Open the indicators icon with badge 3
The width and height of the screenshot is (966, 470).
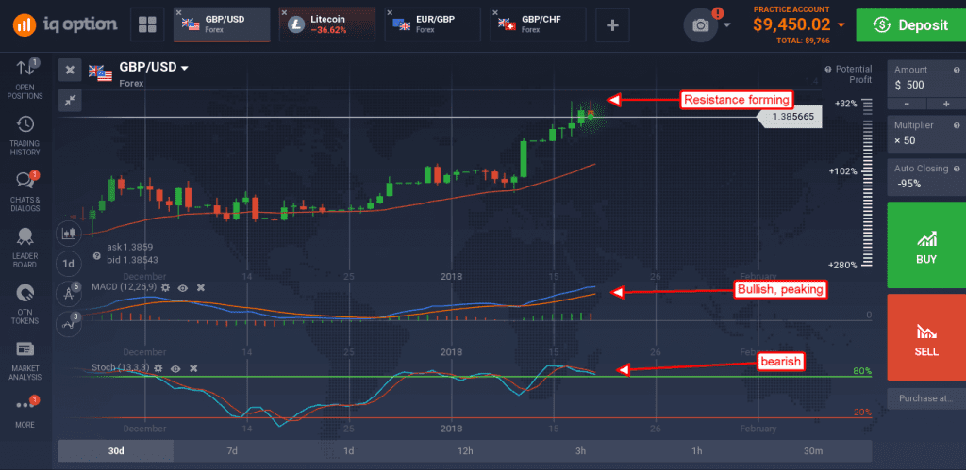point(68,324)
